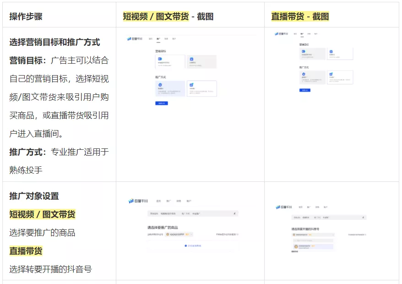Click 操作步骤 column header
402x284 pixels.
click(x=26, y=16)
